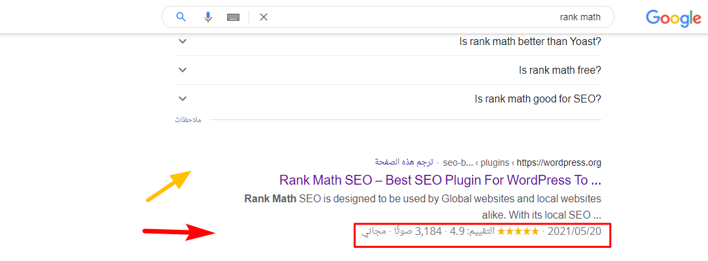This screenshot has height=261, width=708.
Task: Click the "Is rank math good for SEO?" question text
Action: click(537, 99)
